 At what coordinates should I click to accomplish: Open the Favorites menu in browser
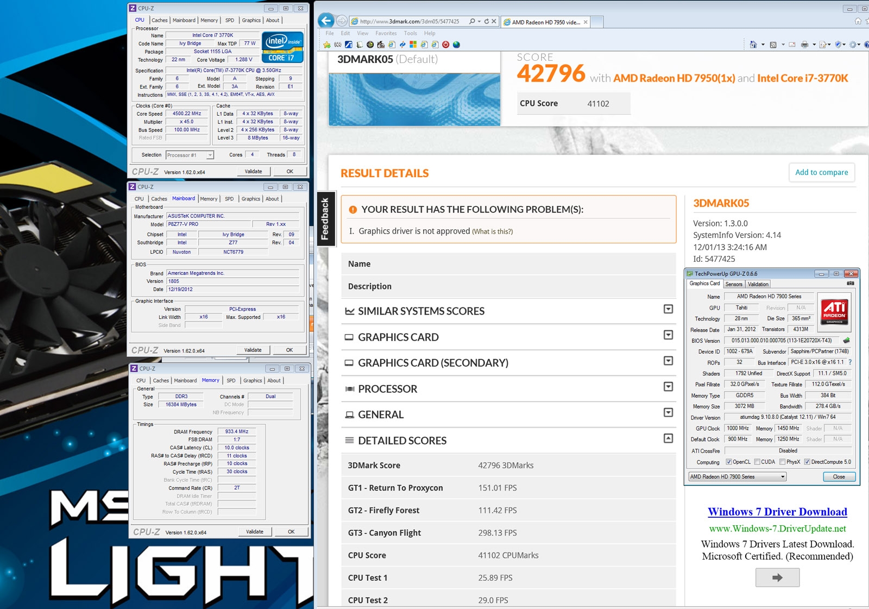[386, 33]
